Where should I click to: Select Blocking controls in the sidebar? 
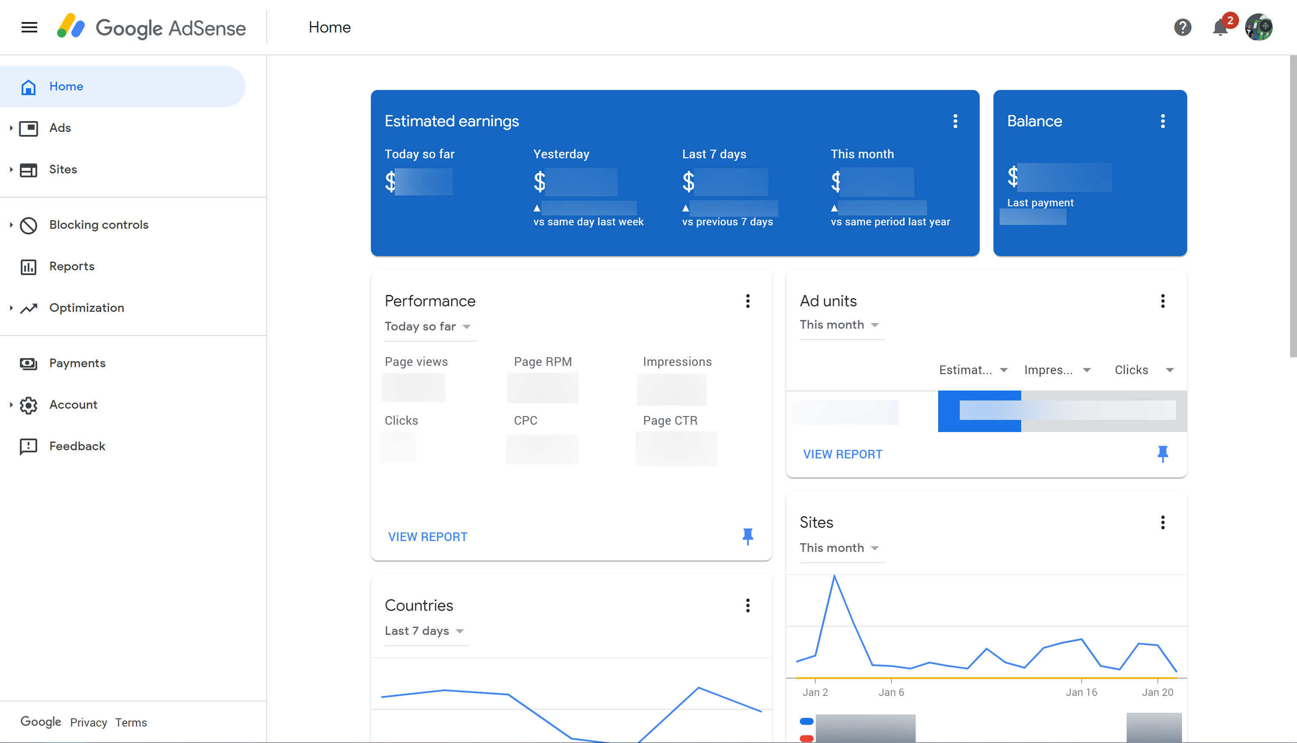tap(99, 224)
